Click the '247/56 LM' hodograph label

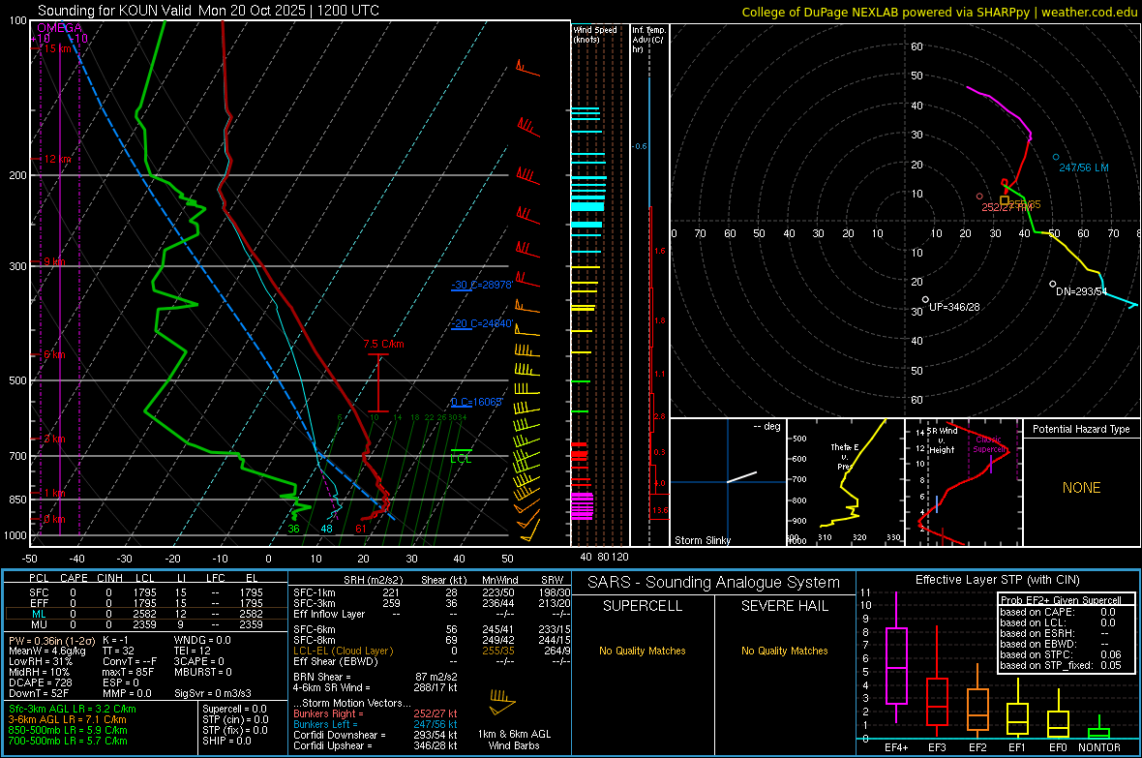1084,167
